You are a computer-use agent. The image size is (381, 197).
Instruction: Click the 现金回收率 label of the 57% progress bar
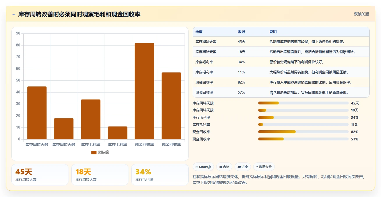[x=201, y=139]
